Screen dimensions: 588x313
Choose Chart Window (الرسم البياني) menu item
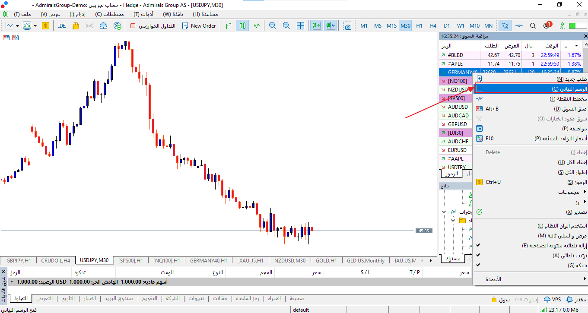[x=531, y=89]
